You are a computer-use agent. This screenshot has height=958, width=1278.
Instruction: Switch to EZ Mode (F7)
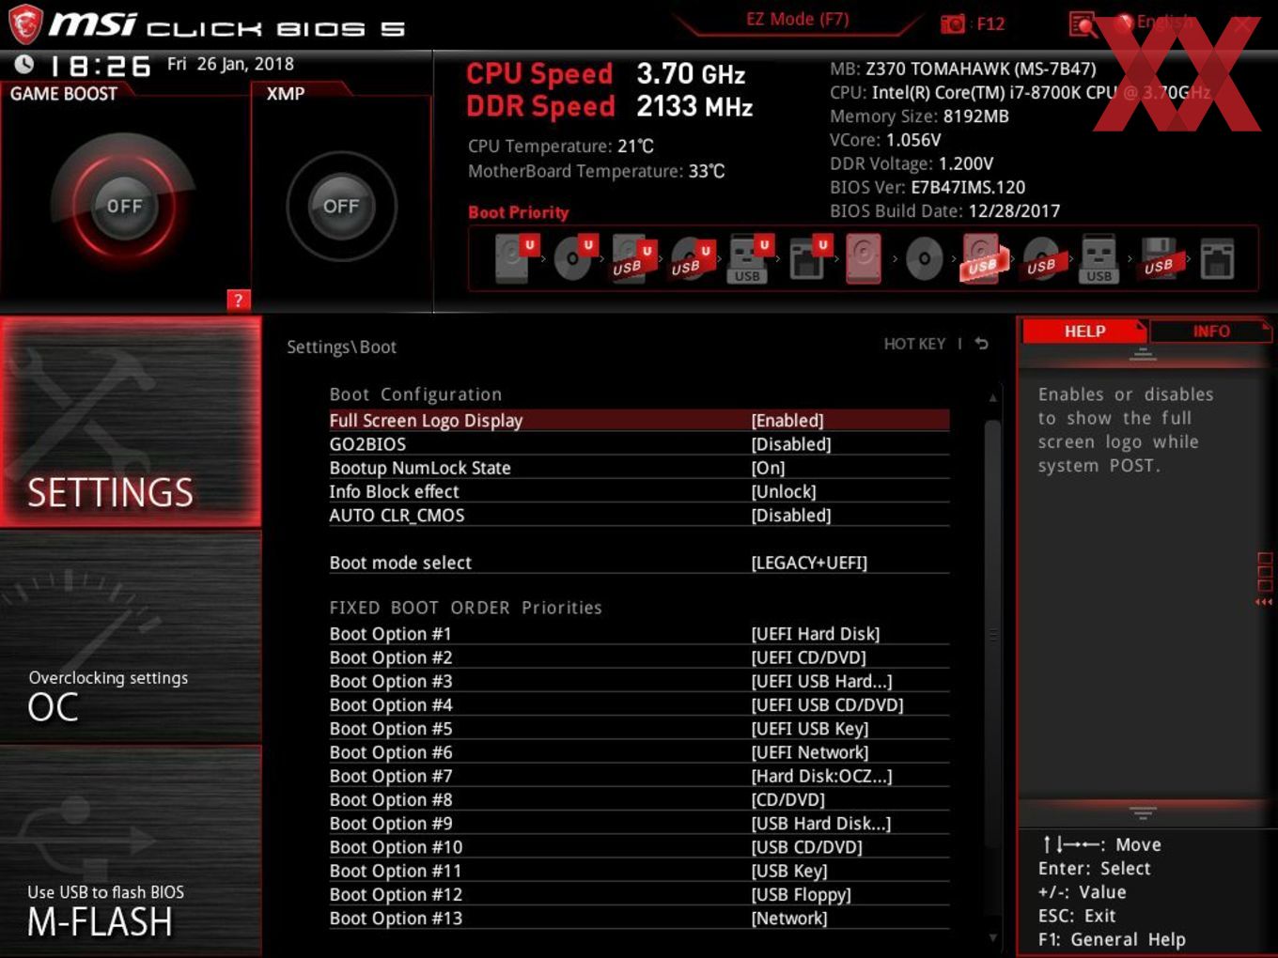tap(797, 19)
